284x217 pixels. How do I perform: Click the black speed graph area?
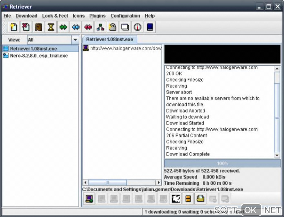222,54
